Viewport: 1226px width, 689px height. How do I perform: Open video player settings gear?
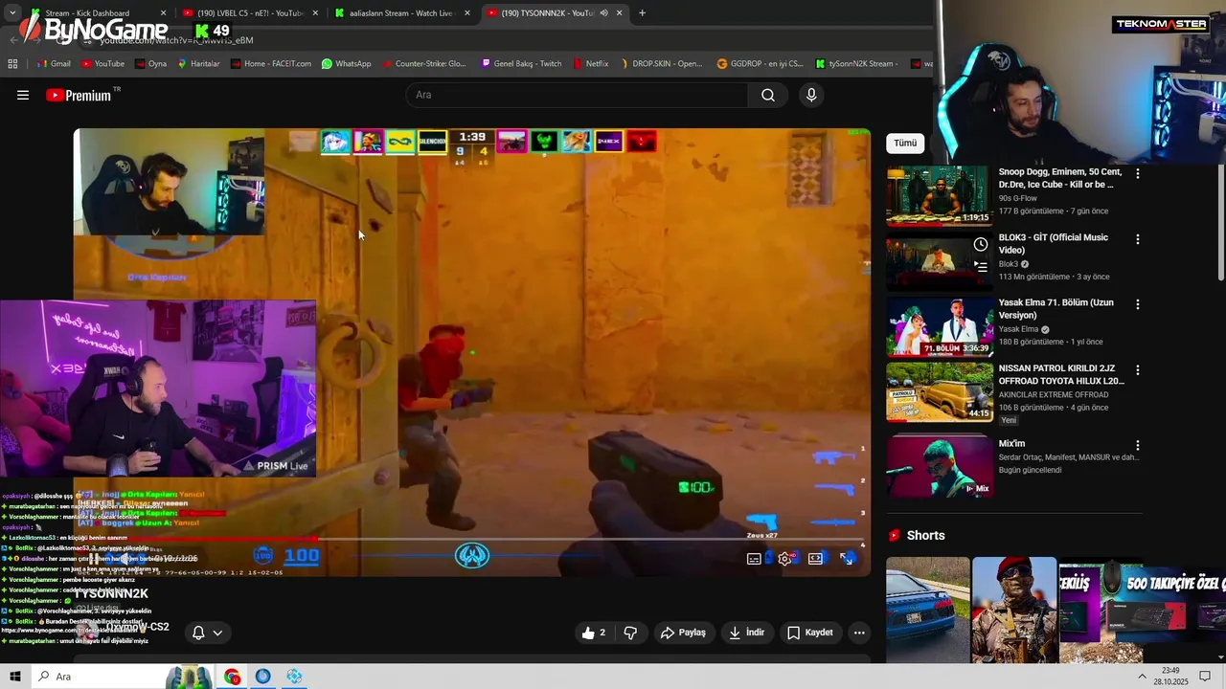784,559
